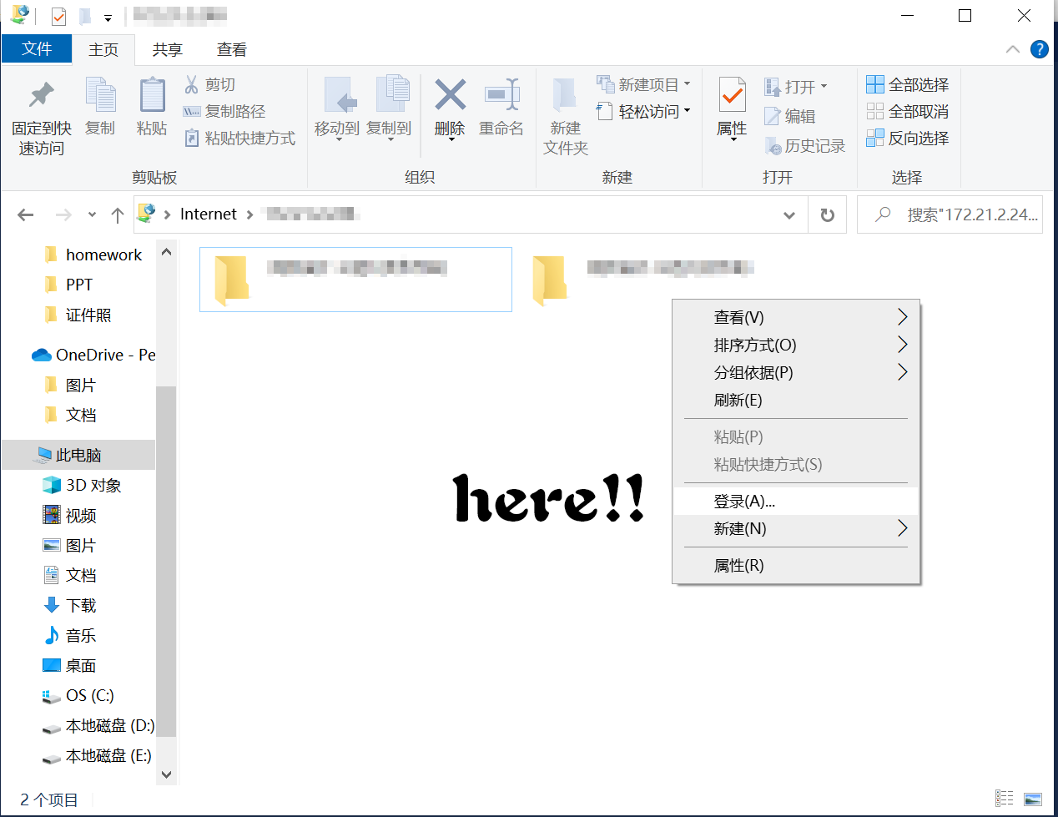Open 3D 对象 in navigation pane
1058x817 pixels.
point(83,485)
